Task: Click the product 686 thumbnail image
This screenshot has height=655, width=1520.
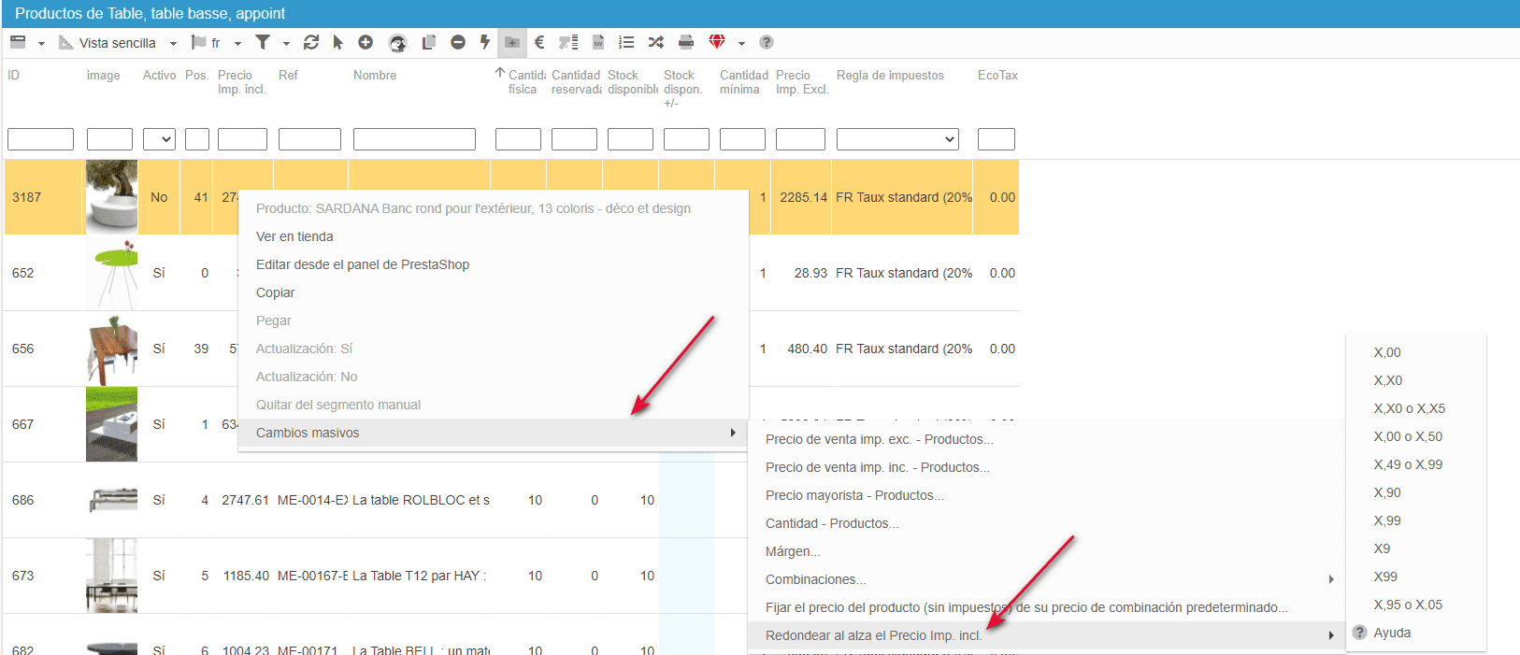Action: 111,500
